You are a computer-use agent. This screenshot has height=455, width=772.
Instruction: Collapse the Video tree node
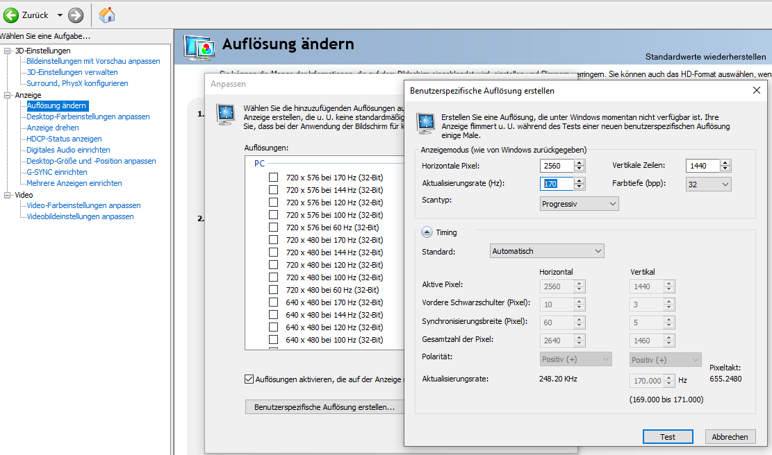coord(8,195)
